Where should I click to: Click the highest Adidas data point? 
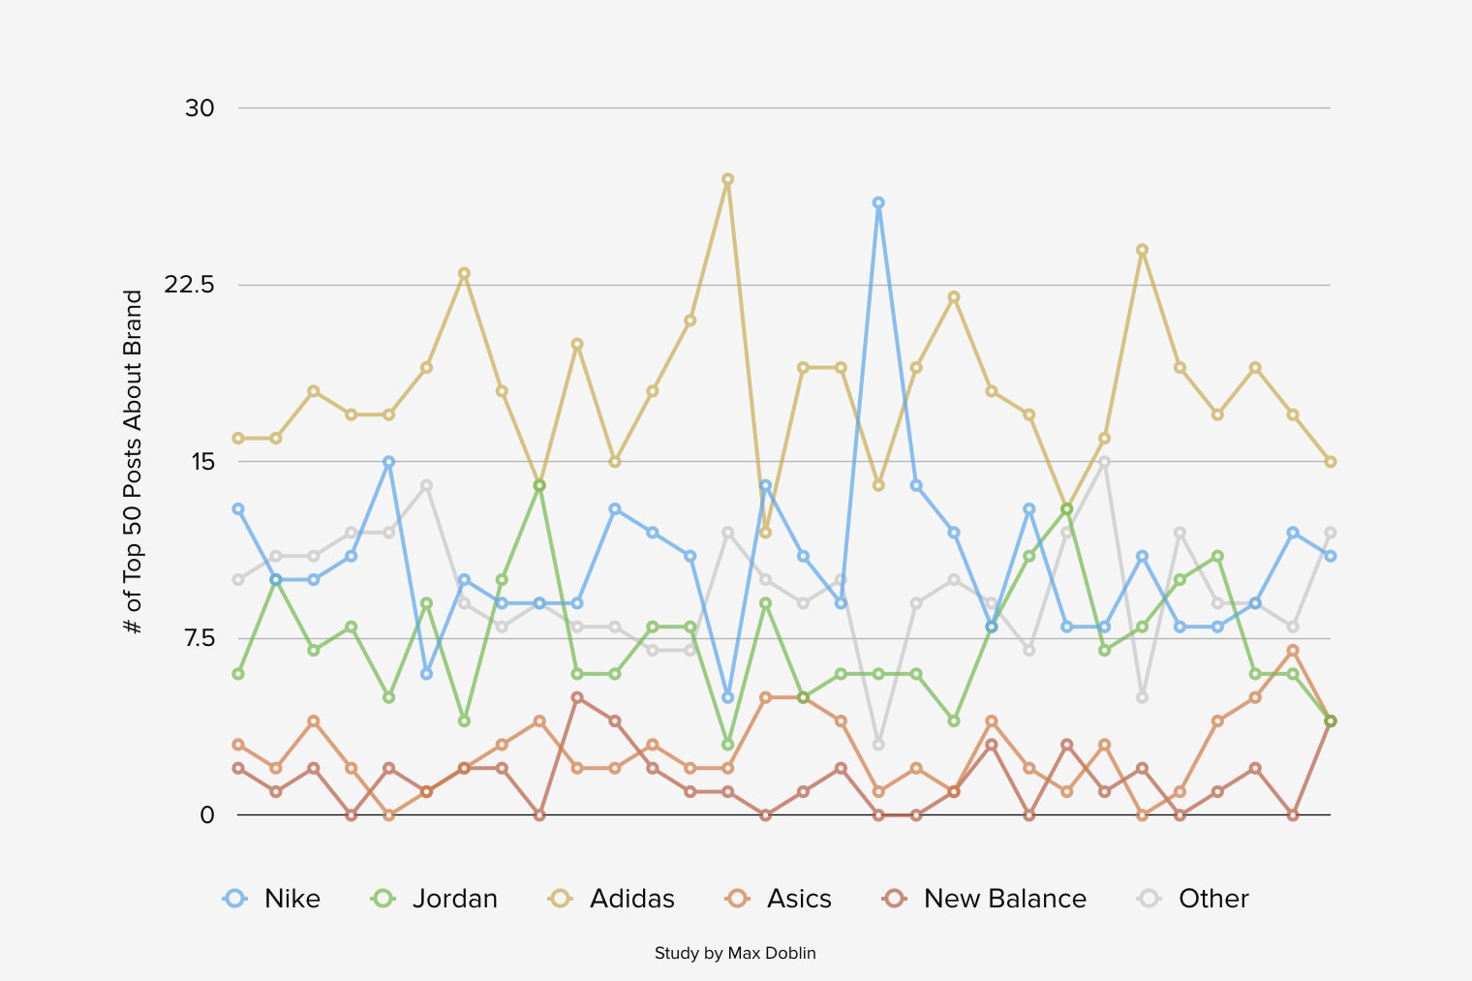(x=727, y=179)
